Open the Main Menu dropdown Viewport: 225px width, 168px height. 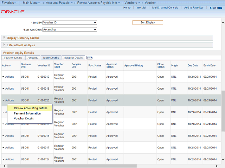33,3
